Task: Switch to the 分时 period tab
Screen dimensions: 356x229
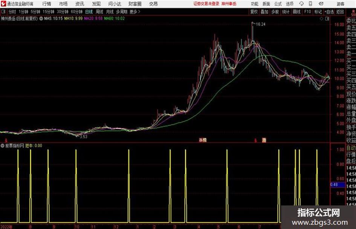Action: click(x=12, y=12)
